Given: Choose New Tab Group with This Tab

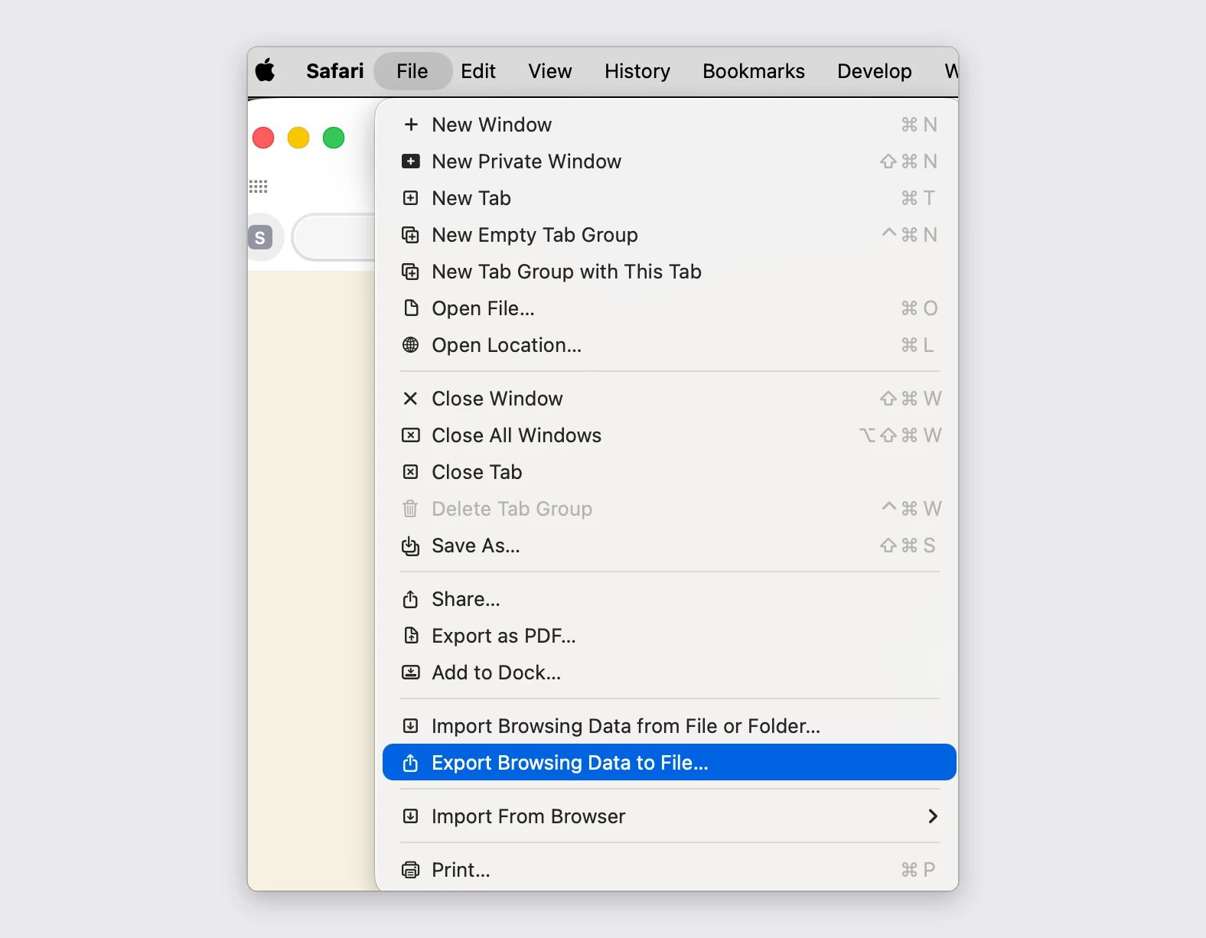Looking at the screenshot, I should coord(670,272).
